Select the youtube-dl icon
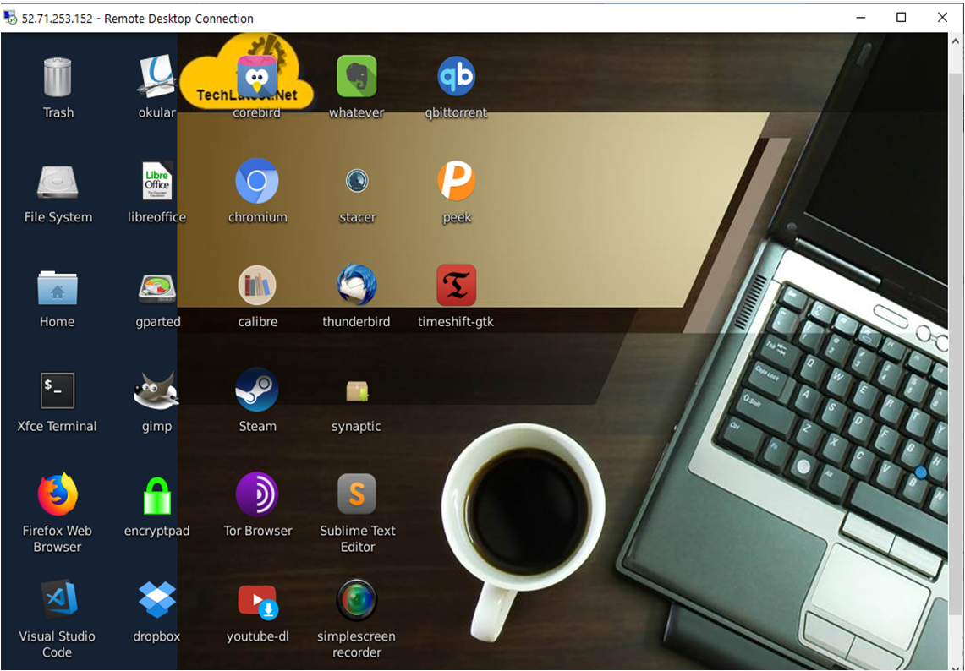 pos(258,602)
